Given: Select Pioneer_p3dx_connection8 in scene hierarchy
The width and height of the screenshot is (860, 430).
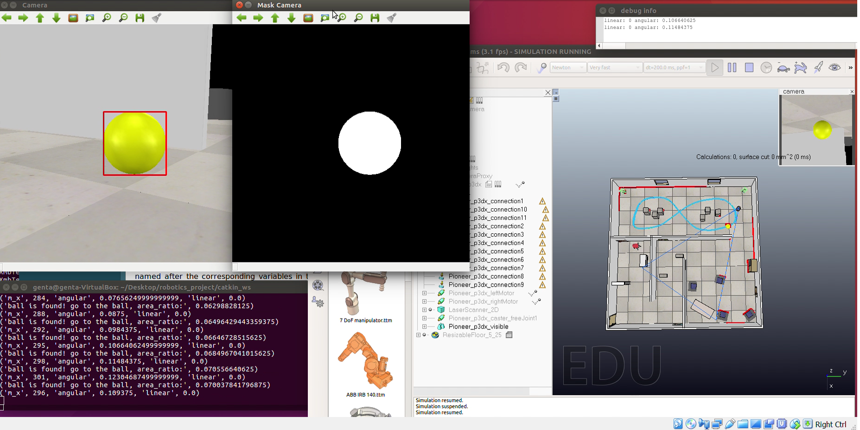Looking at the screenshot, I should click(486, 276).
